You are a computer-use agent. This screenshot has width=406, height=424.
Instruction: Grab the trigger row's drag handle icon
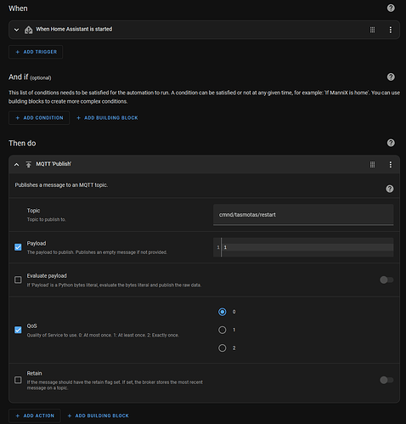[x=372, y=30]
